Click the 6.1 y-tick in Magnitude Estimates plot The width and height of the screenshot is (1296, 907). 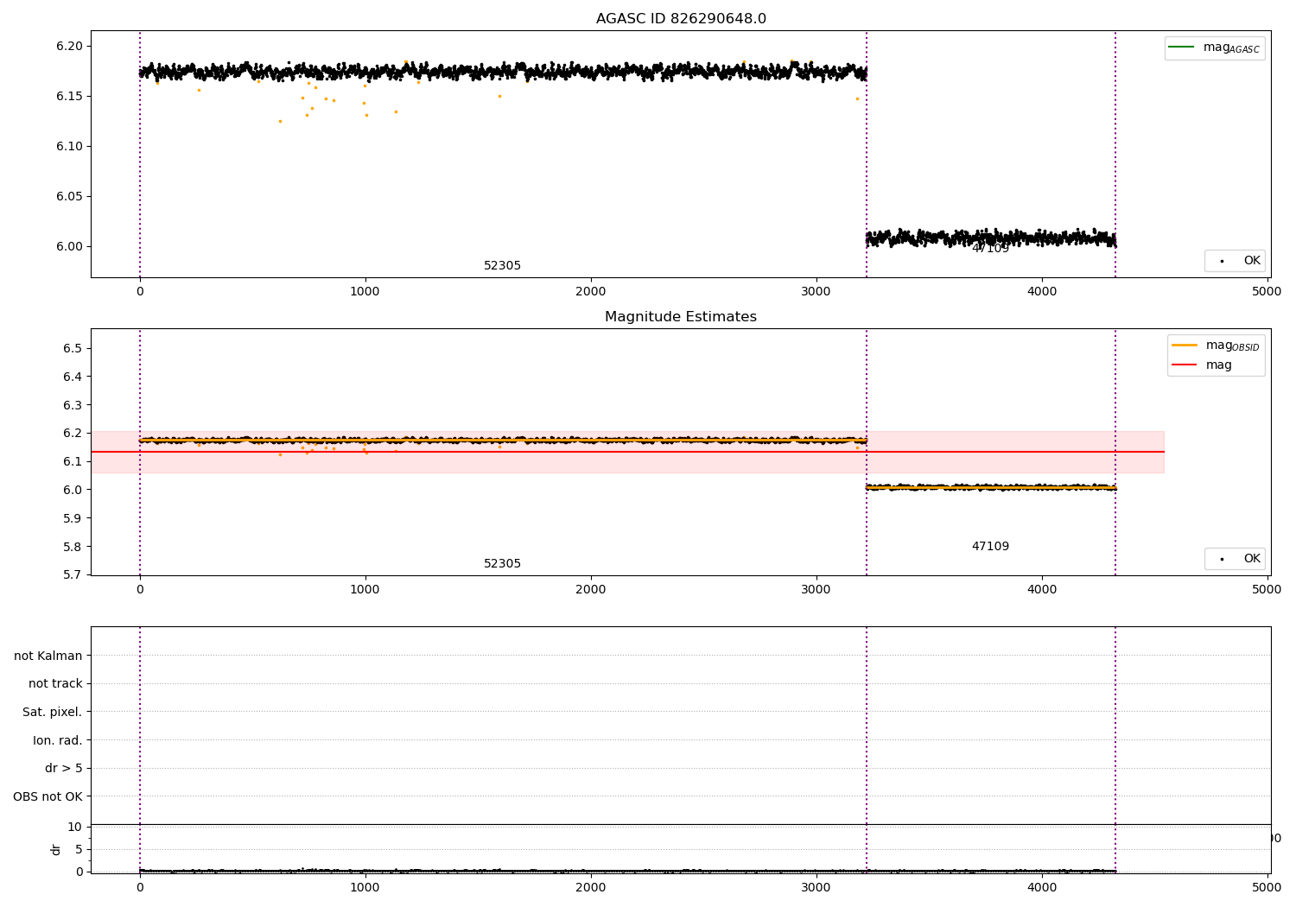[73, 461]
